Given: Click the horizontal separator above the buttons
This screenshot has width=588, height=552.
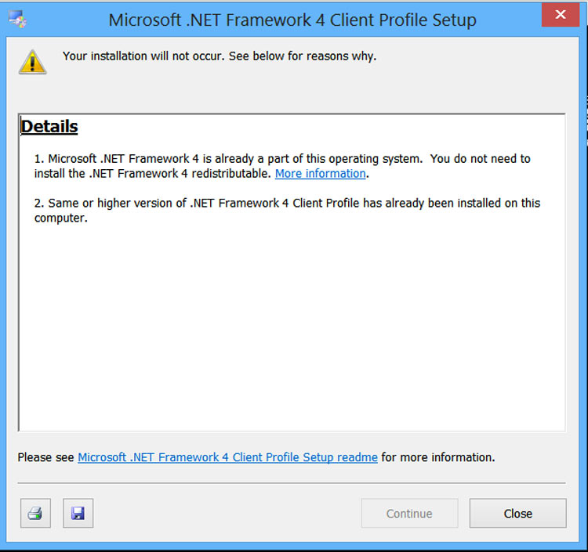Looking at the screenshot, I should (292, 483).
